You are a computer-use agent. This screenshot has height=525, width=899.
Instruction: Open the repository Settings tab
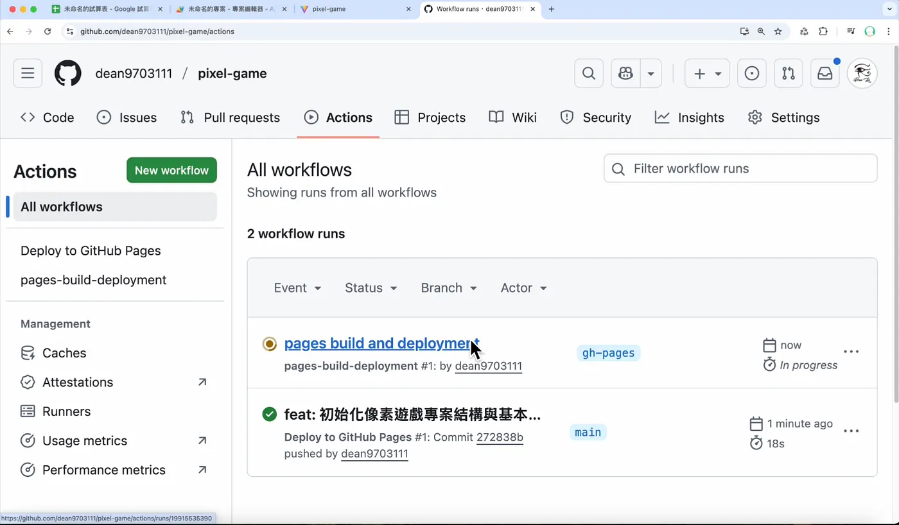pyautogui.click(x=784, y=117)
